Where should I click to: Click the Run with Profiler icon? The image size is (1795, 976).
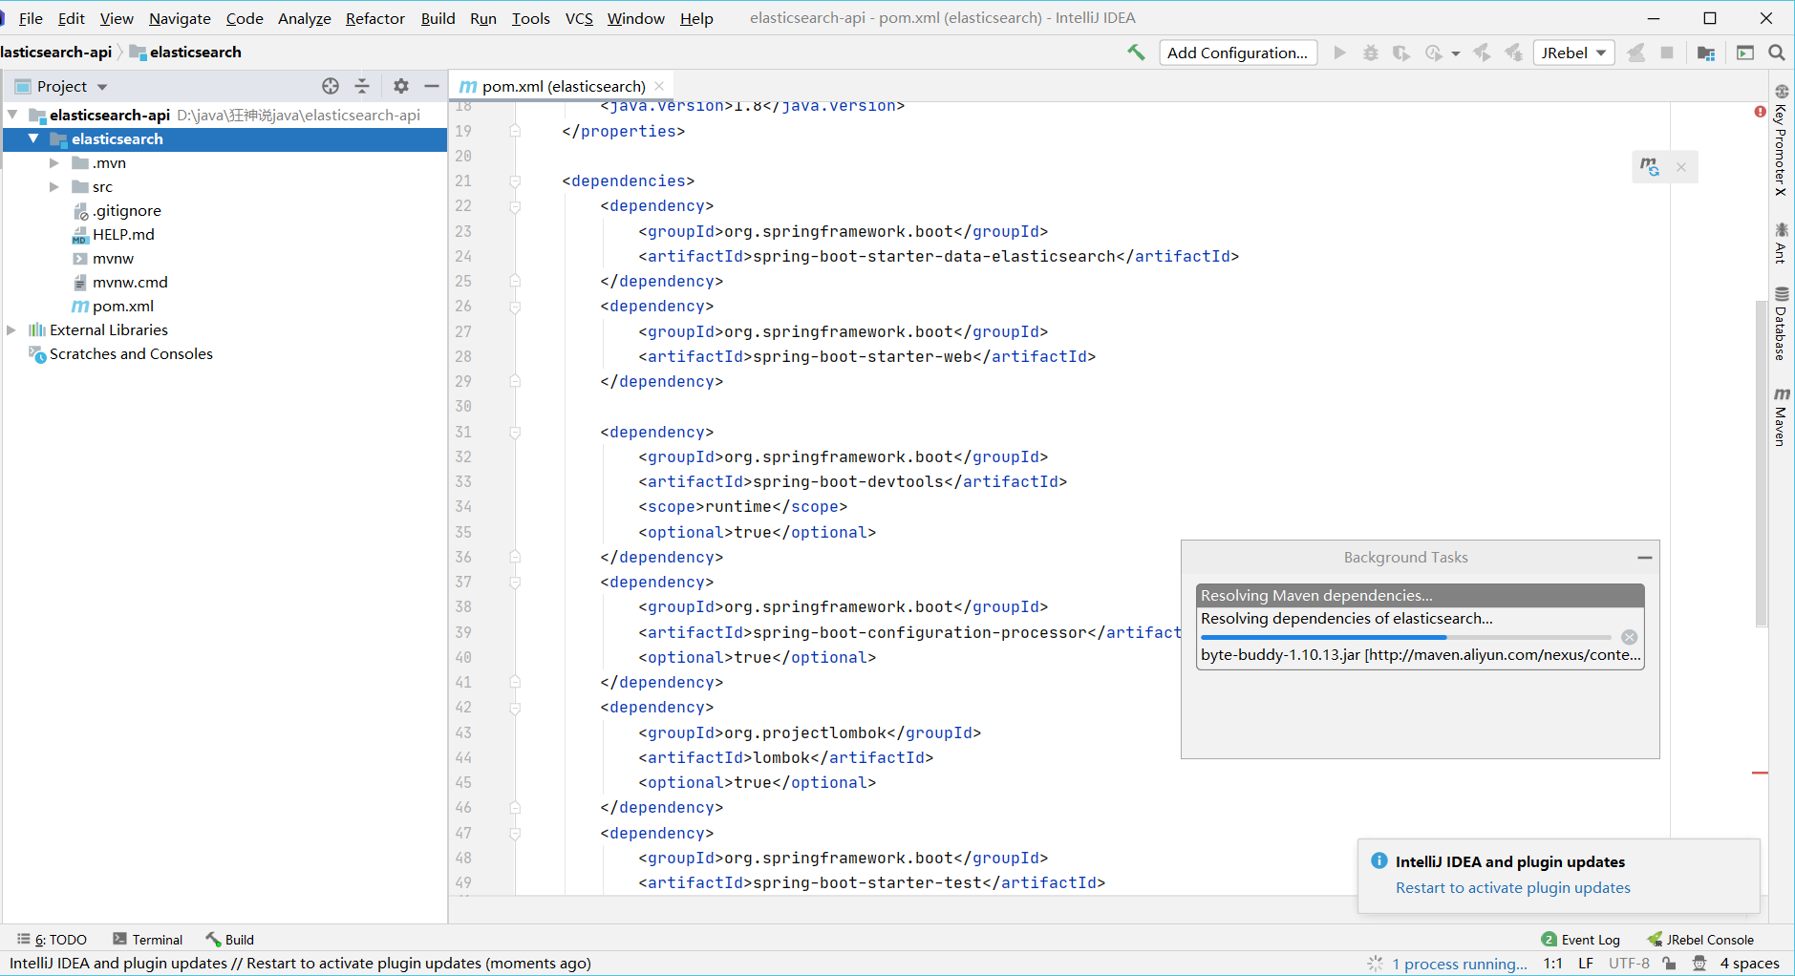pos(1433,53)
